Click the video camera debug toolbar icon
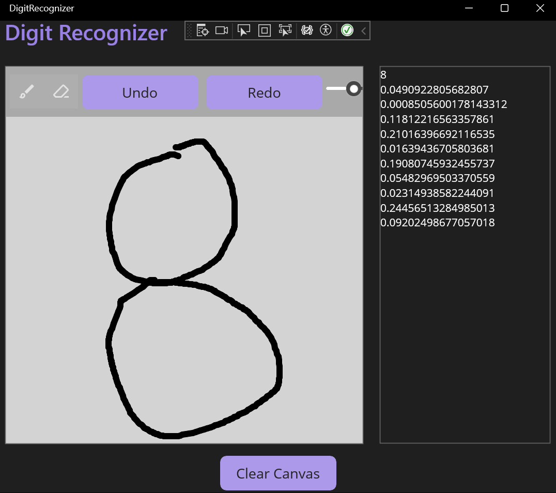 [x=222, y=30]
